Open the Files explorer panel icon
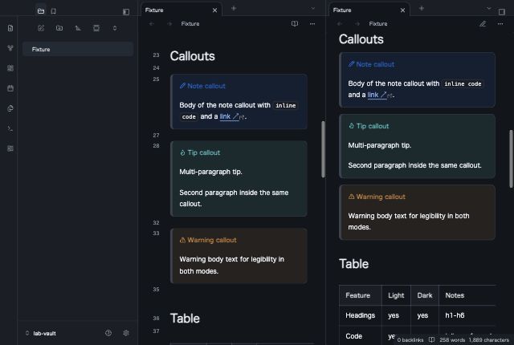The height and width of the screenshot is (345, 514). (41, 11)
